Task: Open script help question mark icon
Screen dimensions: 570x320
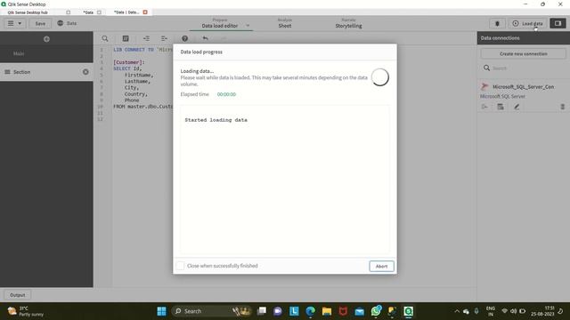Action: pos(184,38)
